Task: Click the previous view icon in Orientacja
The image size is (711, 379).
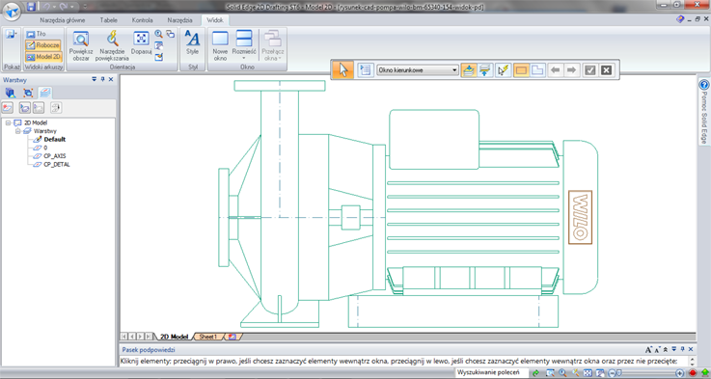Action: click(x=158, y=45)
